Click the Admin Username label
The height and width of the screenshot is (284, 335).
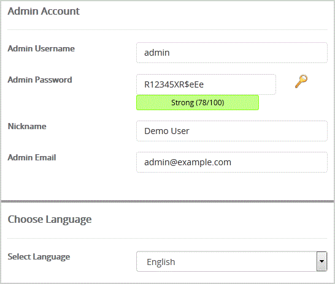(x=41, y=48)
